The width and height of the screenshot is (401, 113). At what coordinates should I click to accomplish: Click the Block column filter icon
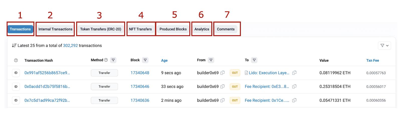click(145, 60)
